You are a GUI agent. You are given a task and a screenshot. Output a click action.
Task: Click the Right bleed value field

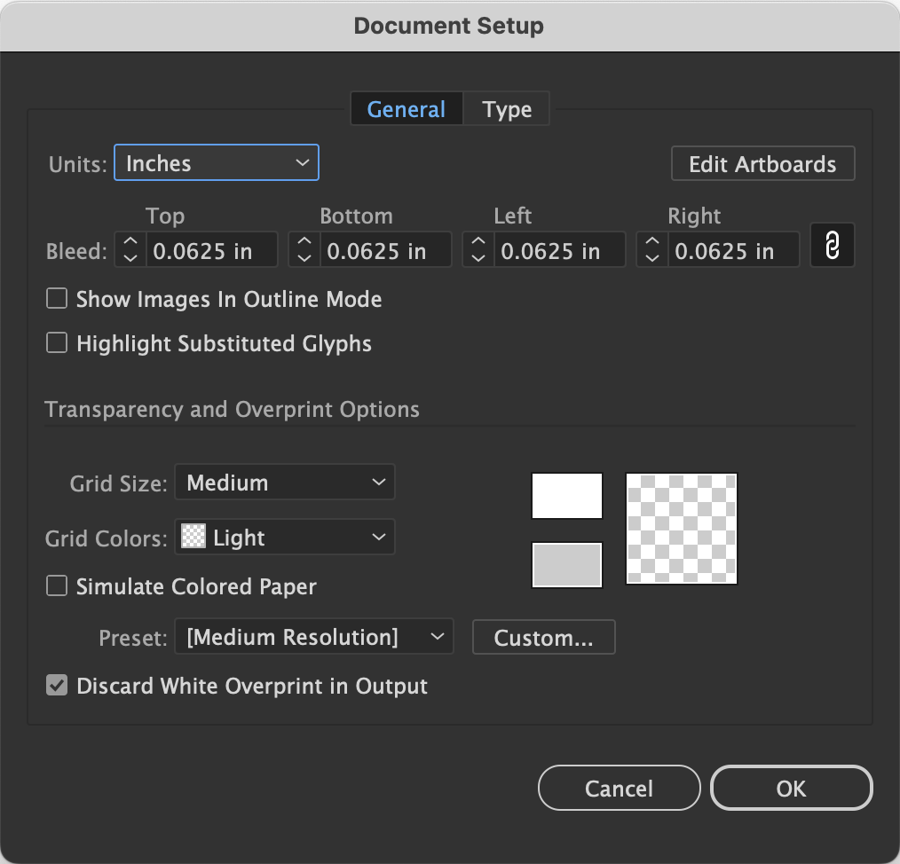pyautogui.click(x=733, y=250)
